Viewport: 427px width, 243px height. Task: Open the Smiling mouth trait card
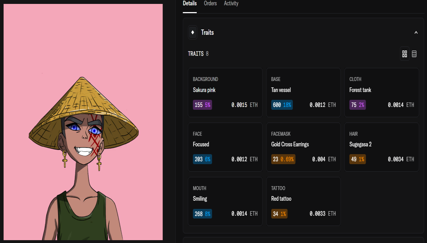(225, 201)
